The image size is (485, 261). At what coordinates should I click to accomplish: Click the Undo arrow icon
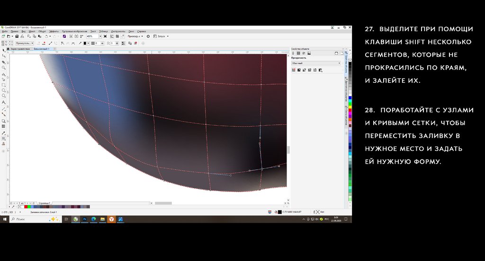(46, 36)
